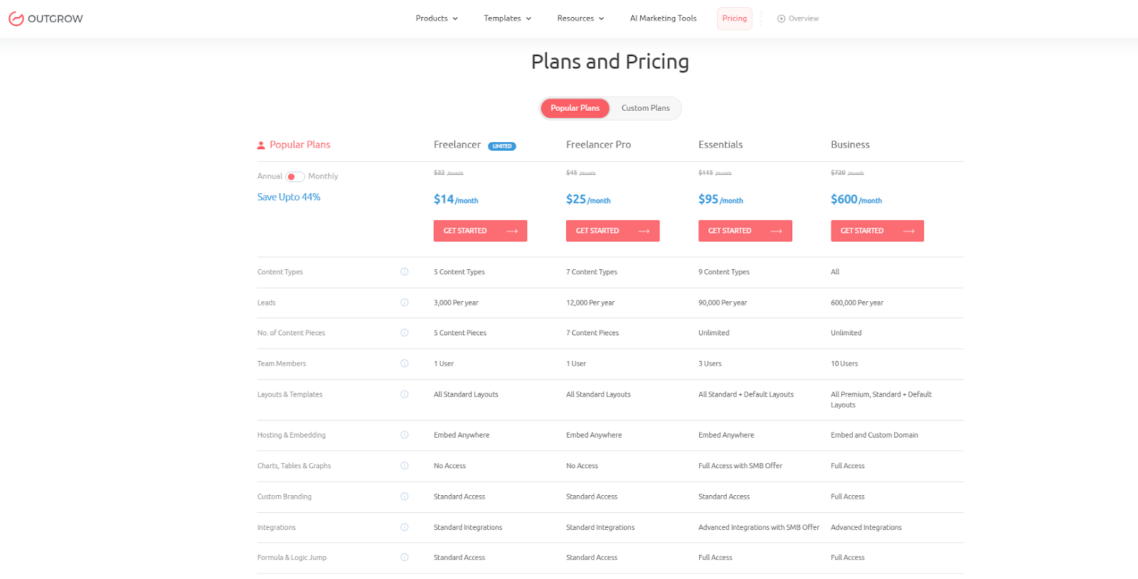This screenshot has width=1138, height=579.
Task: Click Get Started under Business plan
Action: pyautogui.click(x=877, y=231)
